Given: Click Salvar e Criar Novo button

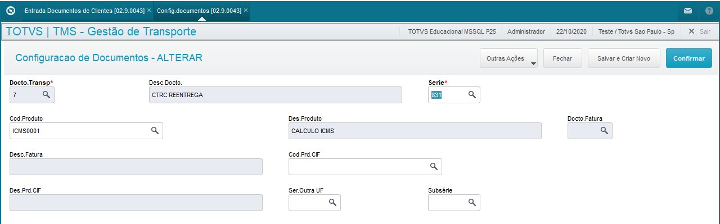Looking at the screenshot, I should pos(624,58).
